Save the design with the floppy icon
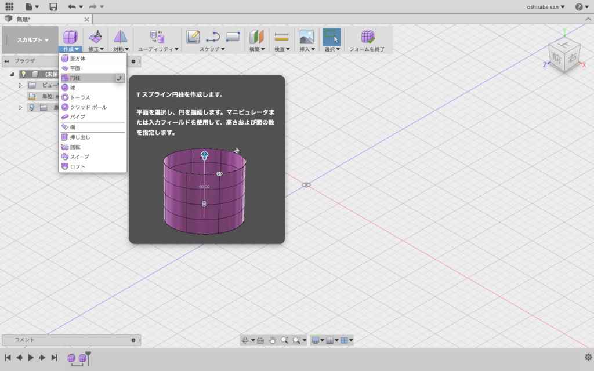 pyautogui.click(x=53, y=6)
